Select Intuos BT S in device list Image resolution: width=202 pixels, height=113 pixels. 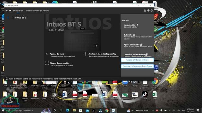click(20, 18)
